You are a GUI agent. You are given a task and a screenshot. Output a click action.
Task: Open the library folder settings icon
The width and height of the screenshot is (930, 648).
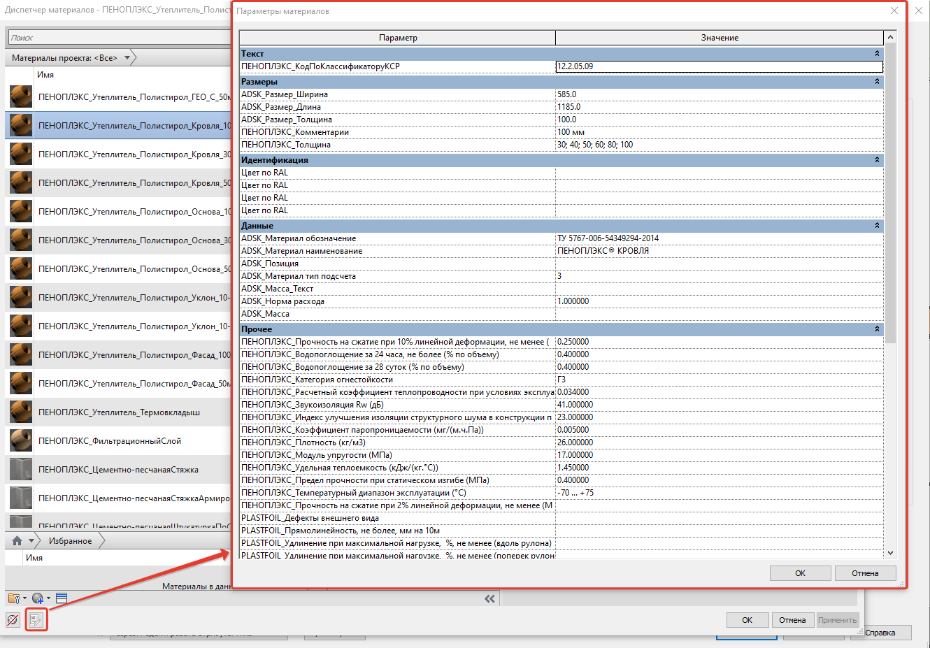click(13, 598)
